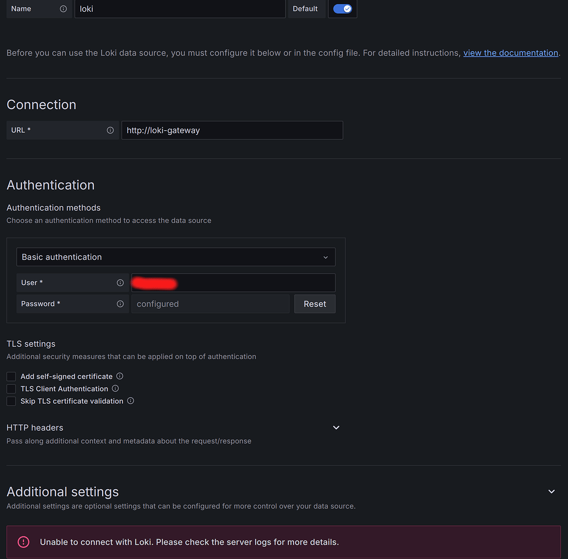Image resolution: width=568 pixels, height=559 pixels.
Task: Click the Password field info icon
Action: pyautogui.click(x=120, y=303)
